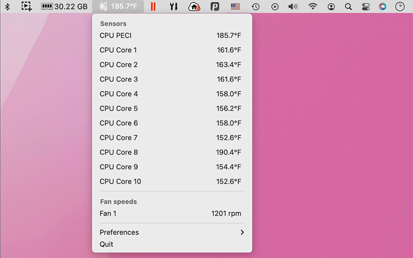
Task: Open the P app menu bar icon
Action: tap(215, 6)
